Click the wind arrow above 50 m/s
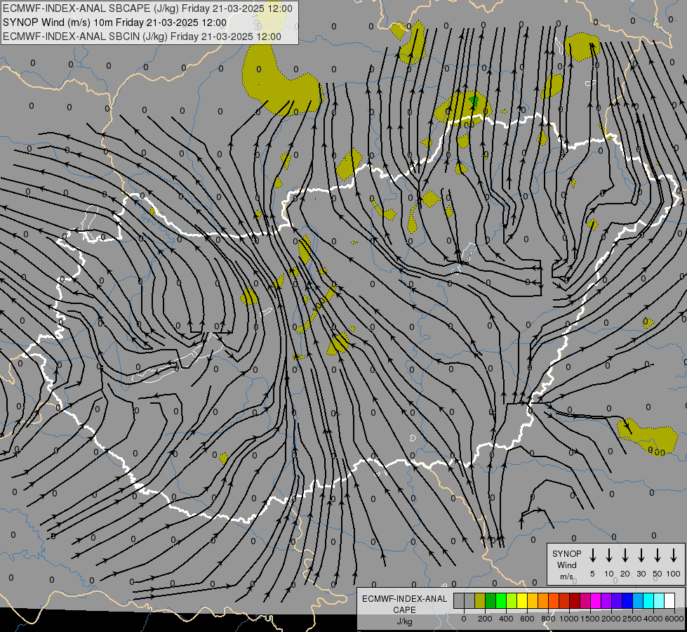Viewport: 687px width, 632px height. pyautogui.click(x=658, y=555)
